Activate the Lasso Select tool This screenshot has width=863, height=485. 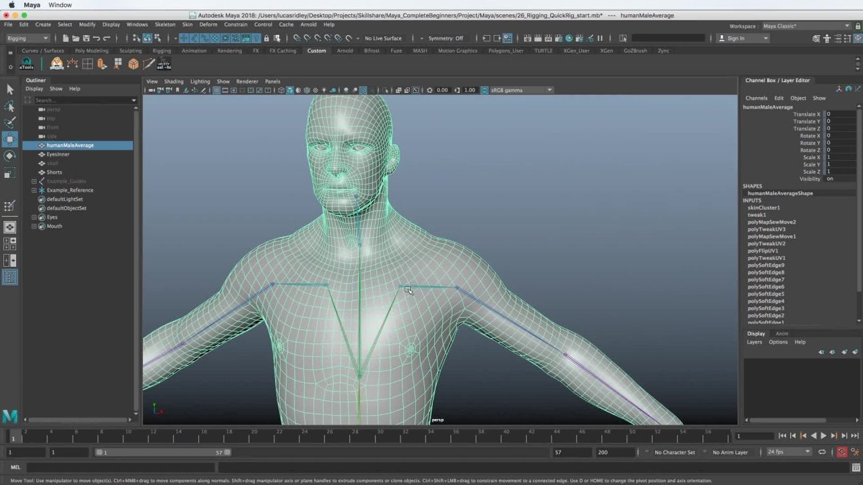click(10, 106)
